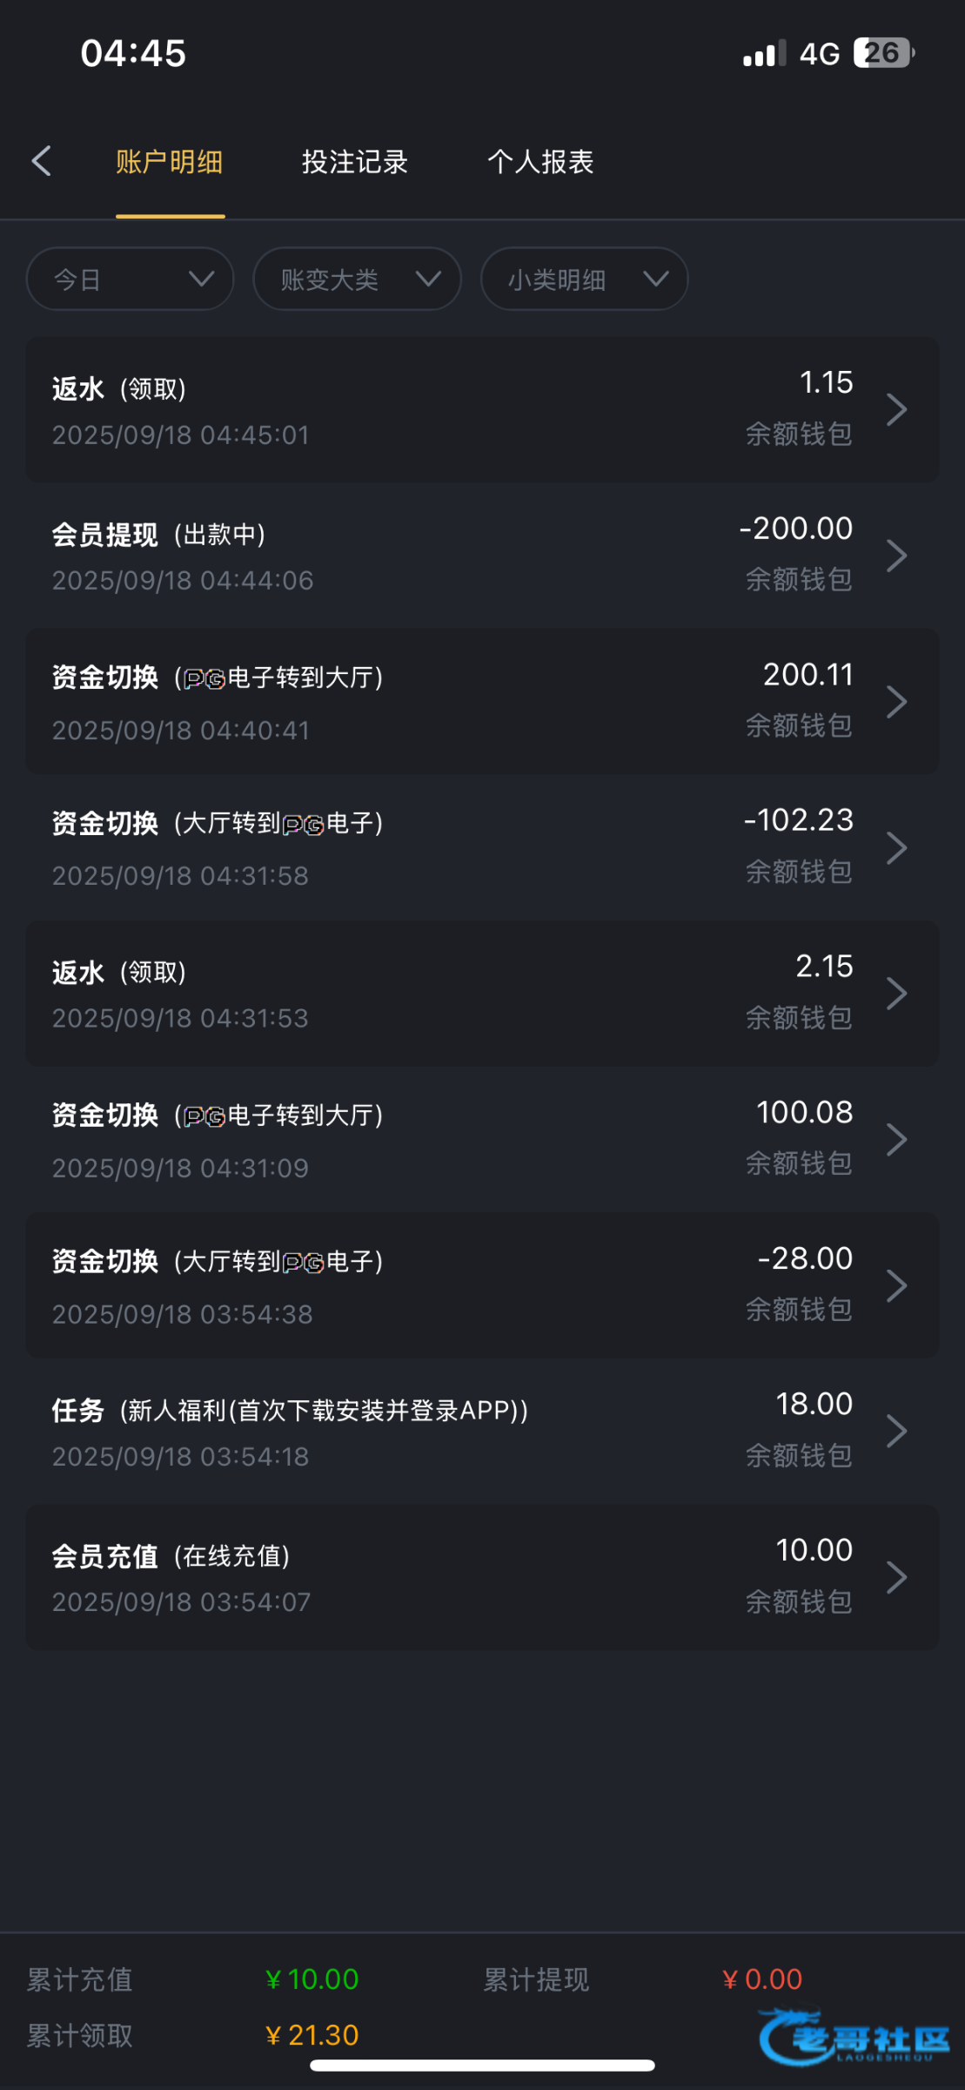Select the 账户明细 tab

pos(170,162)
